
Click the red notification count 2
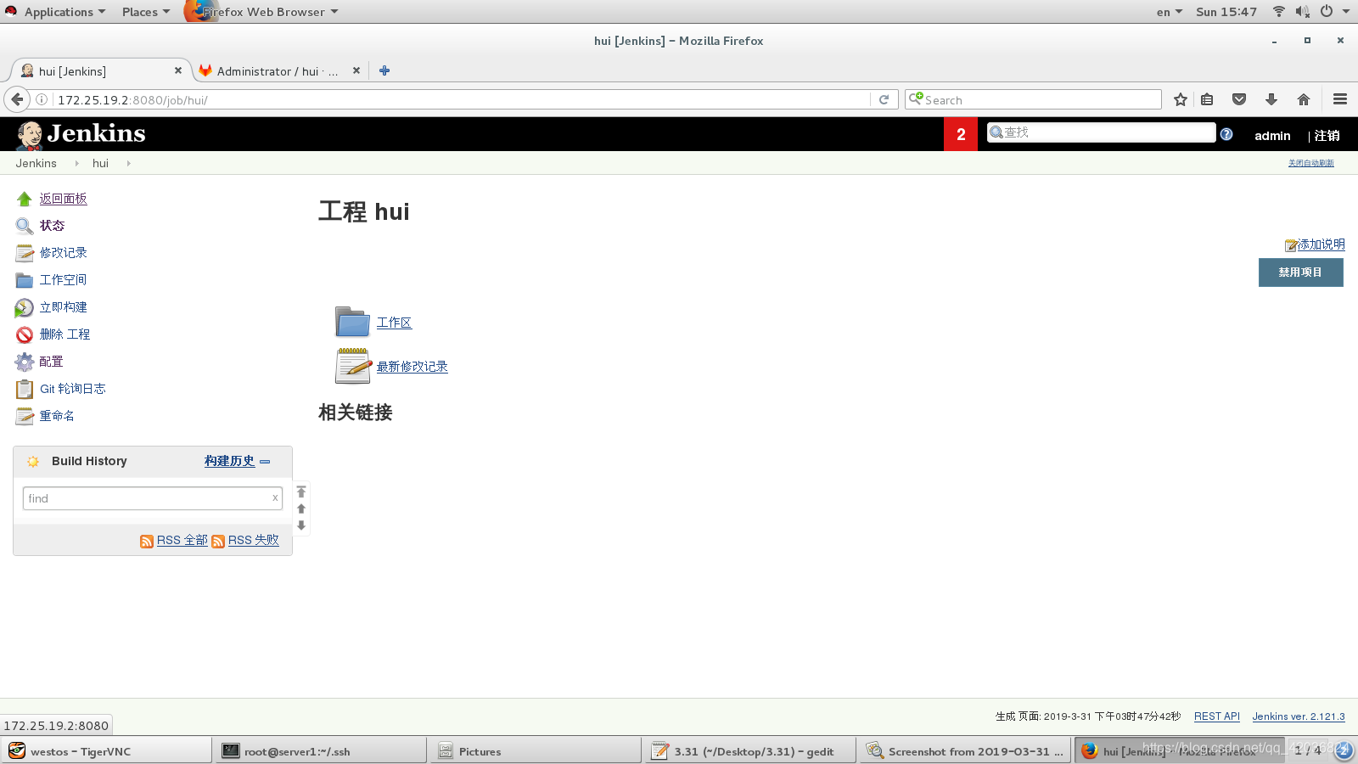[x=961, y=134]
